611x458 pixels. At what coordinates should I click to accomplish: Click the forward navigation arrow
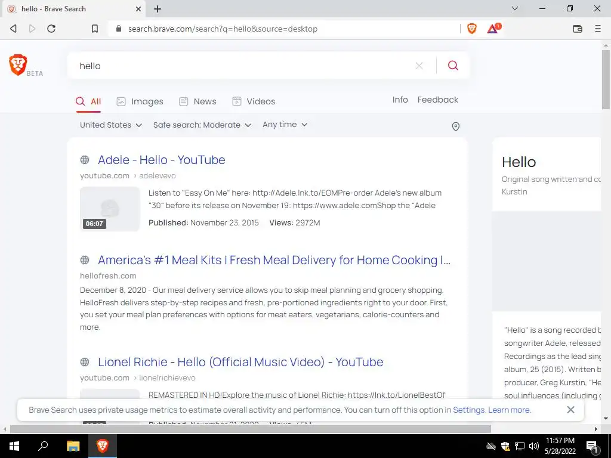(x=32, y=29)
